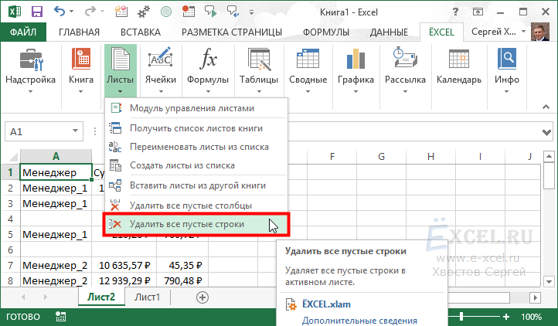This screenshot has width=558, height=326.
Task: Click the red circle calendar icon in quick access toolbar
Action: point(188,12)
